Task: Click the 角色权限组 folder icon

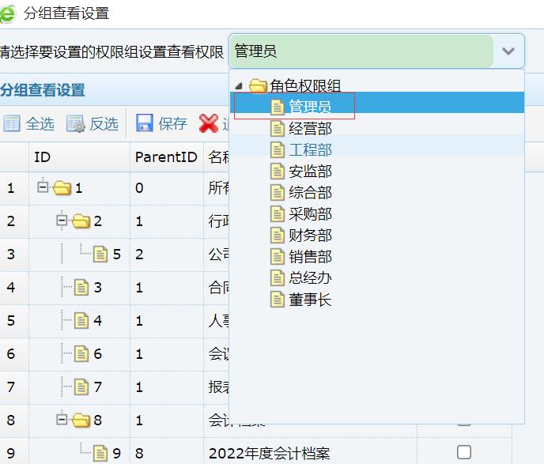Action: coord(258,86)
